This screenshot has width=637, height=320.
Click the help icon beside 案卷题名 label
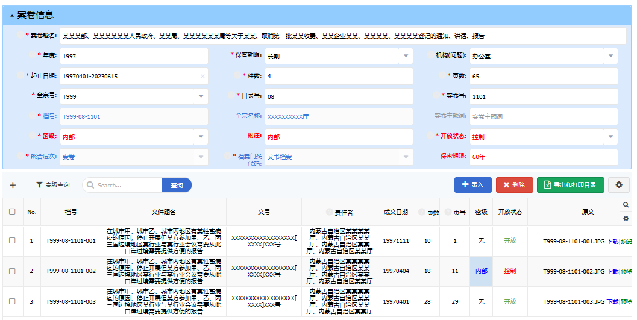pyautogui.click(x=20, y=34)
